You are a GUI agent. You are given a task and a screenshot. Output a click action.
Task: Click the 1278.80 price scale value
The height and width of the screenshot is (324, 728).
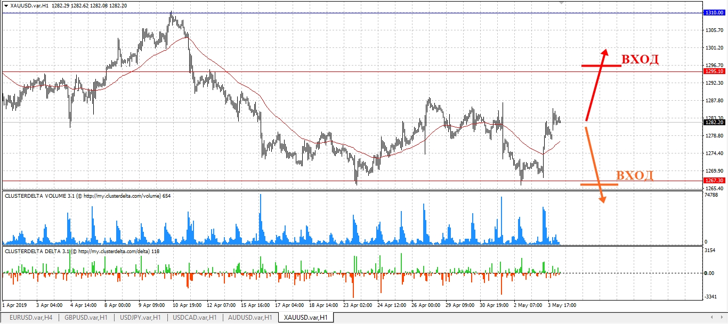714,136
